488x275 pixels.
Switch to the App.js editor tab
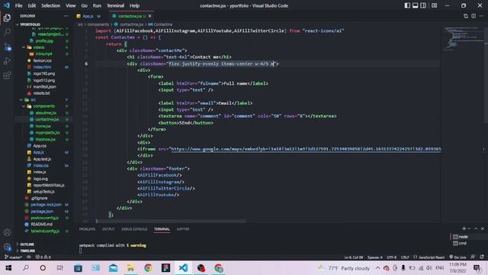pos(88,16)
